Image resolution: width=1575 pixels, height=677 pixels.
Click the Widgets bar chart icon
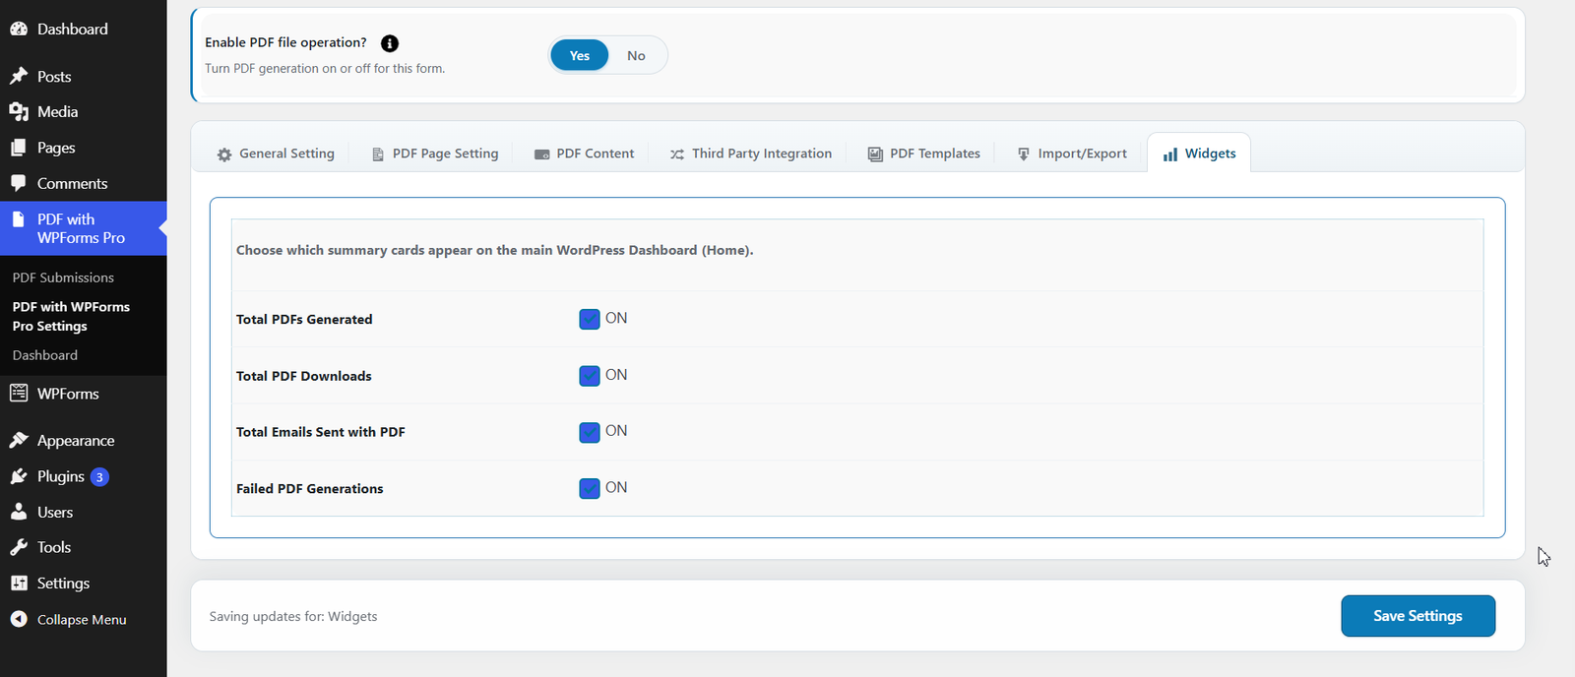[1170, 154]
